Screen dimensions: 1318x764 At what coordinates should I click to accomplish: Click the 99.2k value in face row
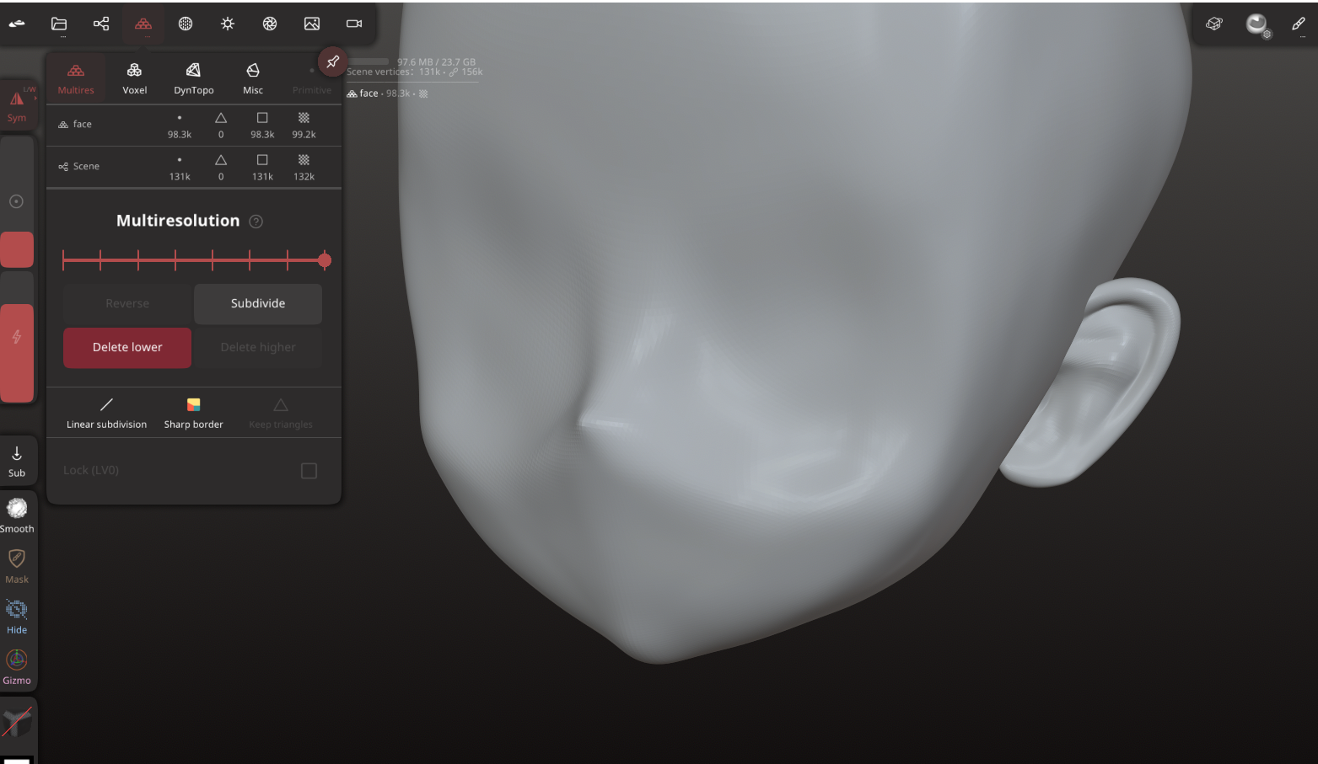[x=304, y=135]
